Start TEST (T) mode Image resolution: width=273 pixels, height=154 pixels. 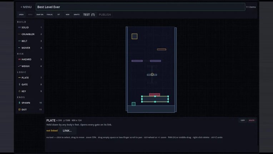(89, 15)
